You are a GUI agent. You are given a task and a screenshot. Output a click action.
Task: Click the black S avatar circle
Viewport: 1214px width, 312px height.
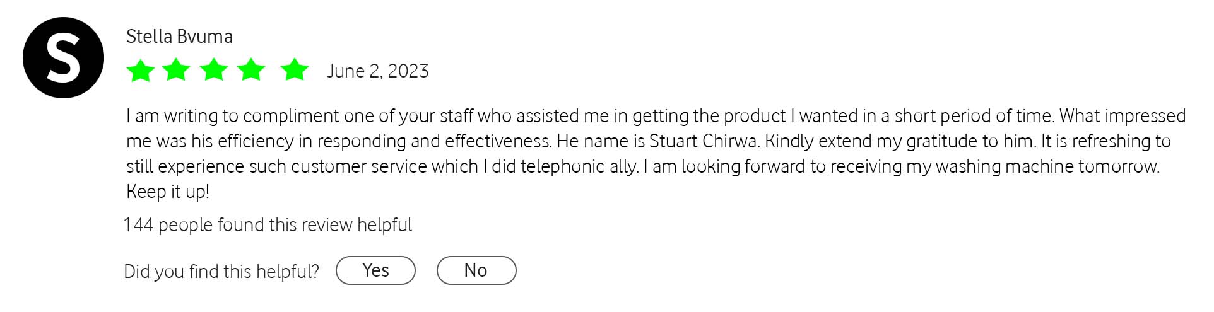[x=63, y=57]
